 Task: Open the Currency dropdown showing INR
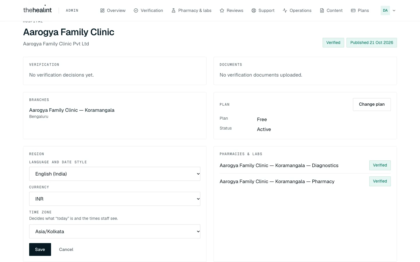click(115, 199)
